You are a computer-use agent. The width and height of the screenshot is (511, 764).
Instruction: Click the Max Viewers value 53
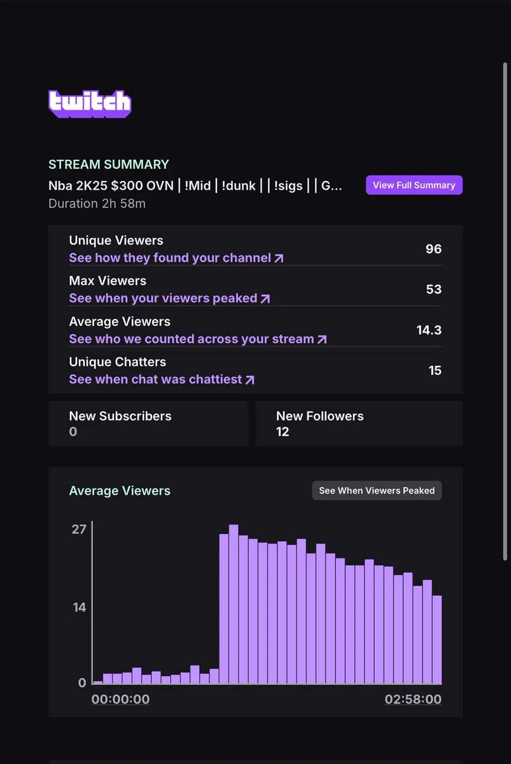433,290
